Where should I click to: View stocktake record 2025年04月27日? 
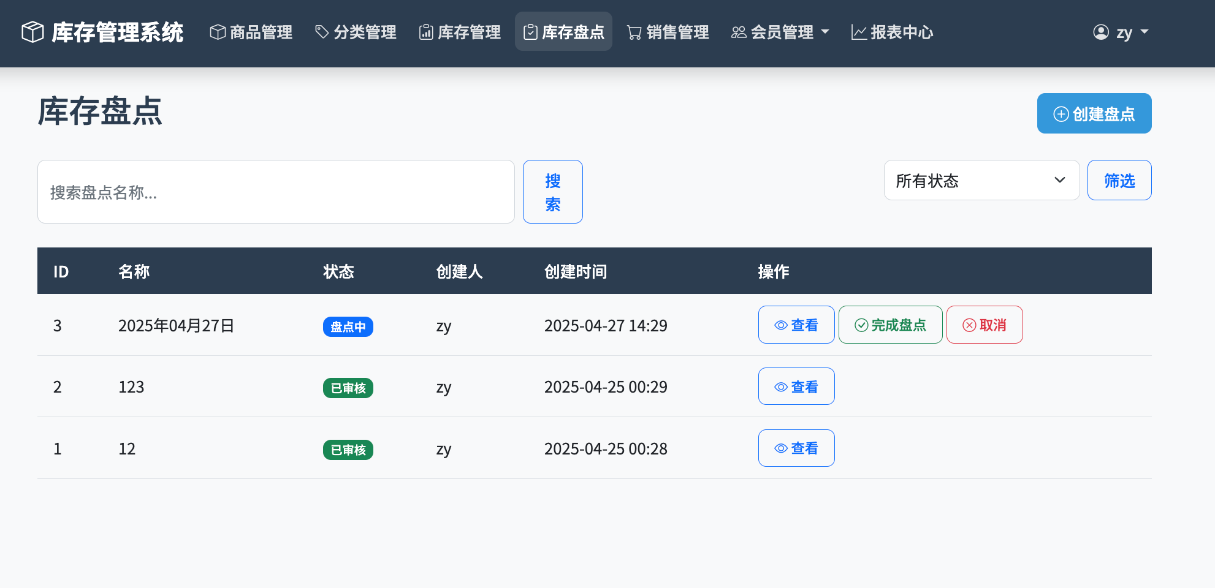796,325
